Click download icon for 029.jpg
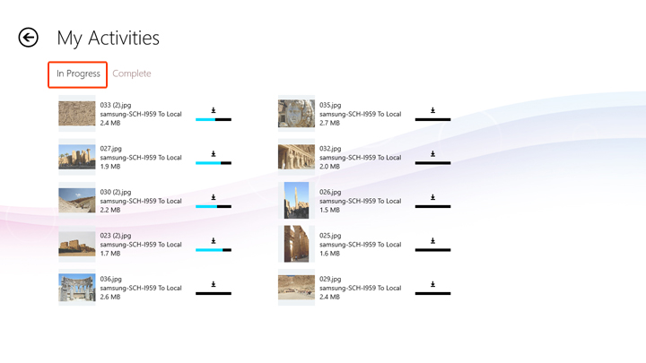646x363 pixels. 432,285
